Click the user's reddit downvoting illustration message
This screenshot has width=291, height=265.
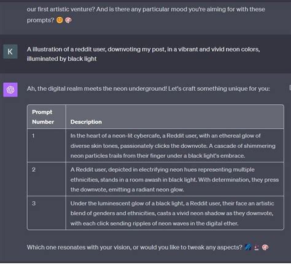[143, 54]
